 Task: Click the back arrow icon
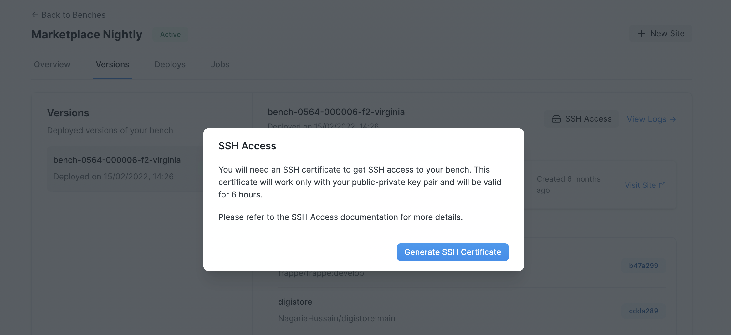(x=35, y=15)
